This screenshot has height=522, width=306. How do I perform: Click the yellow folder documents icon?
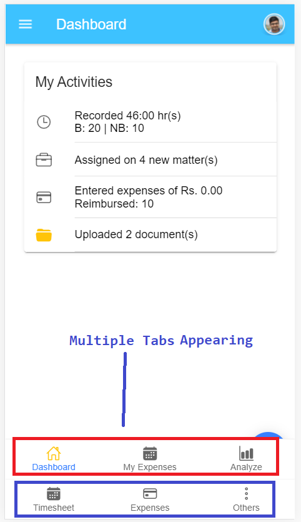point(44,235)
